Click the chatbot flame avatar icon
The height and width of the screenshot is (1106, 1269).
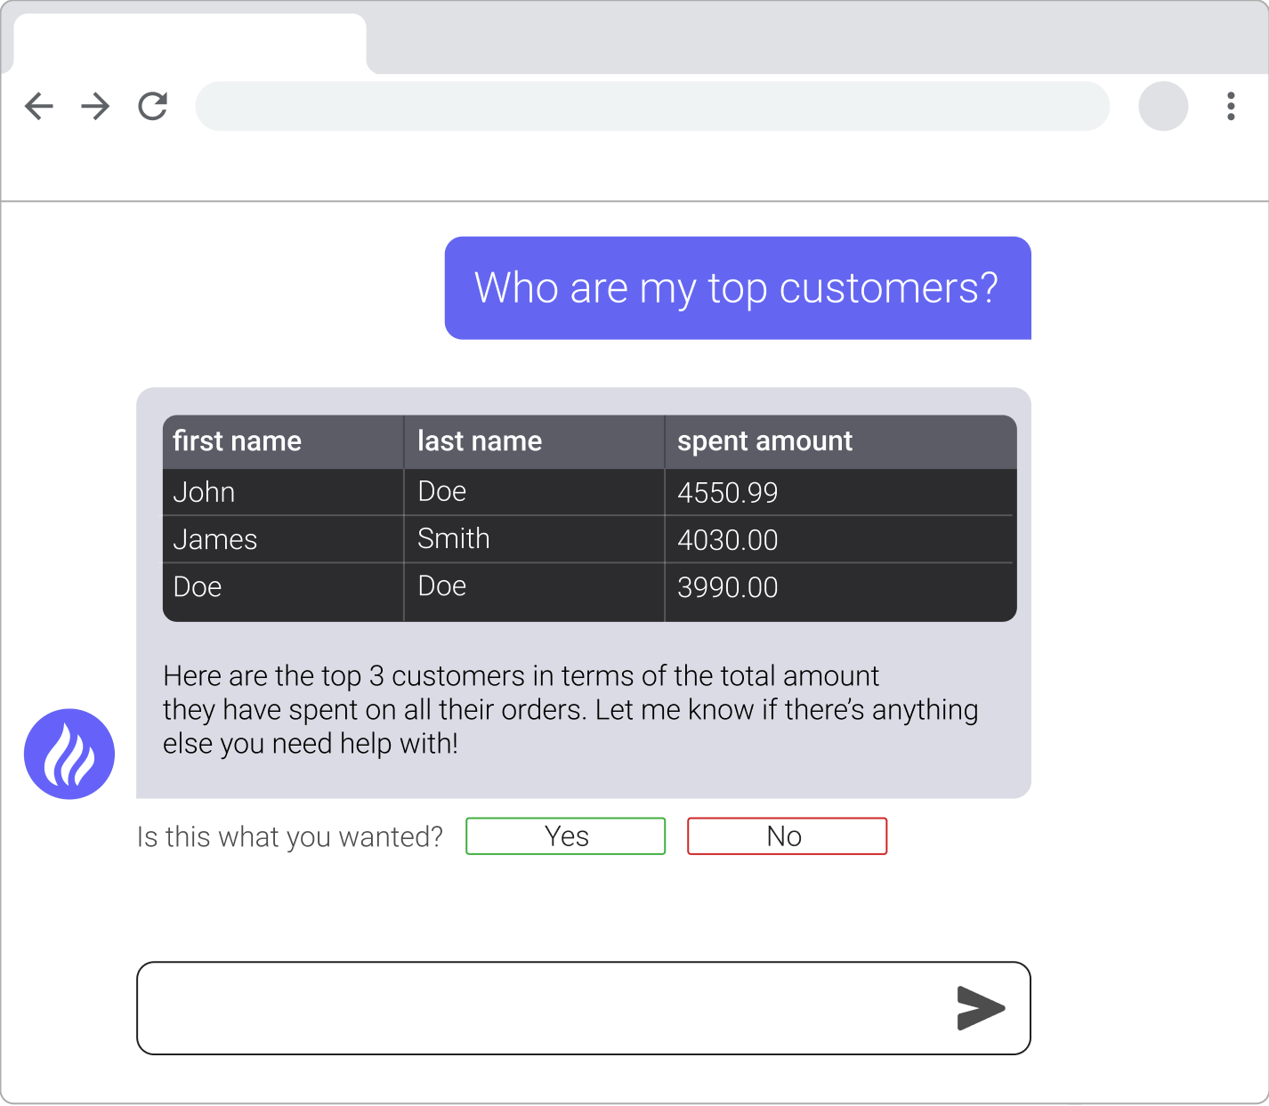[69, 754]
